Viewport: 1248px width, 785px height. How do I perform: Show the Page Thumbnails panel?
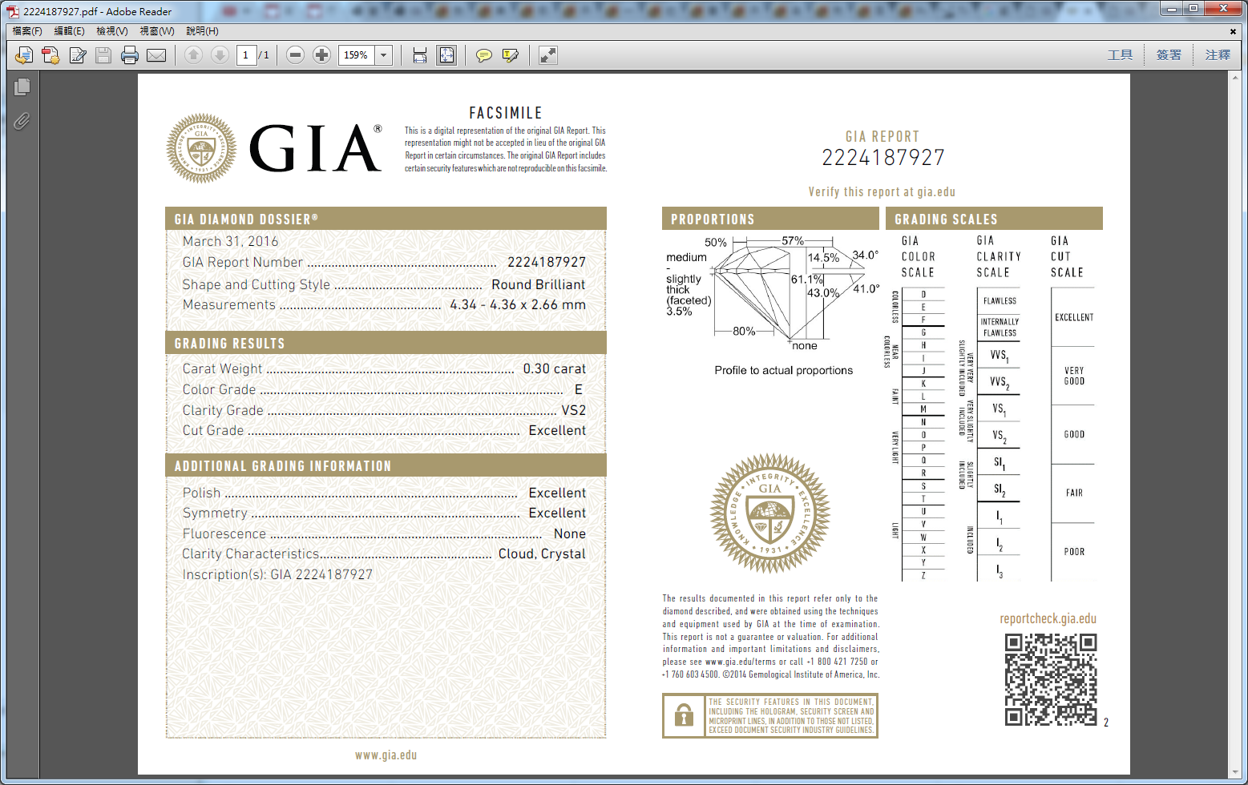[x=22, y=87]
